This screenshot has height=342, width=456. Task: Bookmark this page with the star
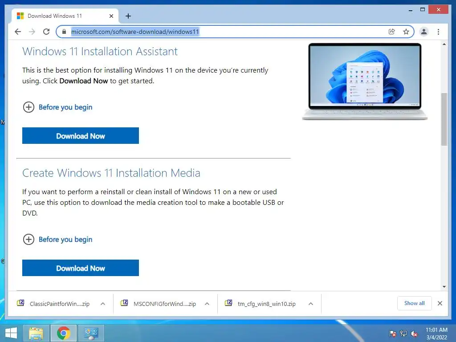(406, 32)
